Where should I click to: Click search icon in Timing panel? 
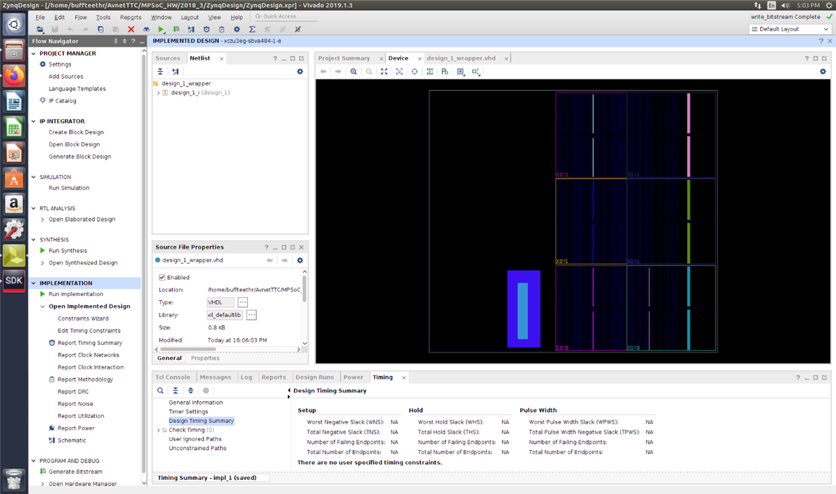[160, 390]
